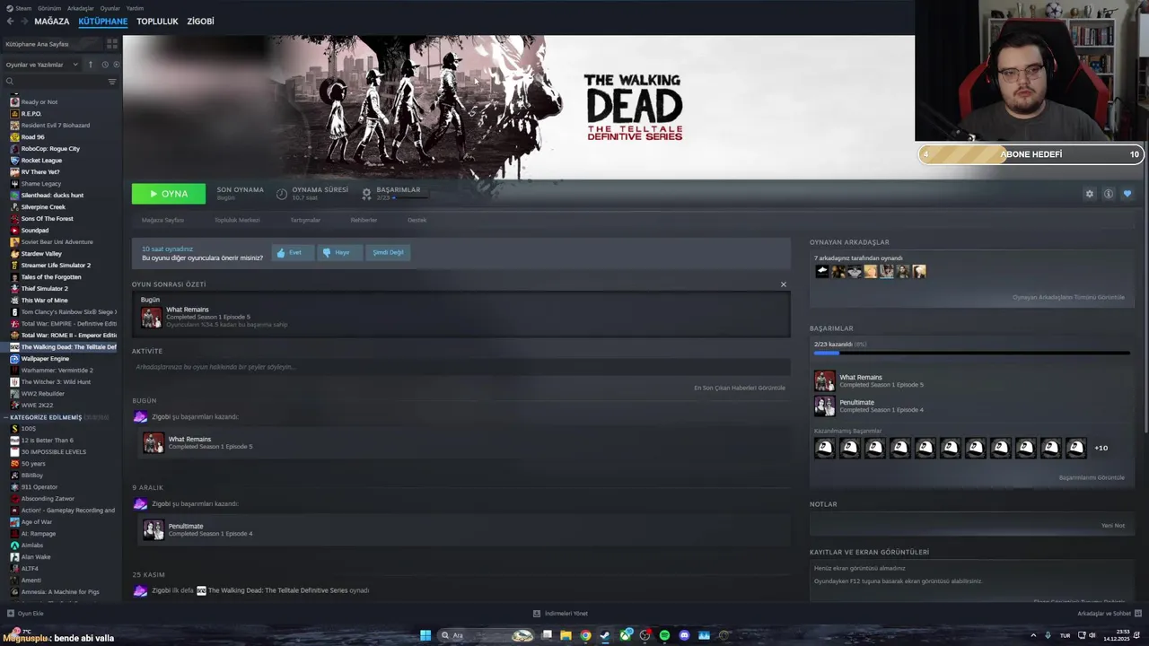Open Penultimate achievement in Başarımlar panel

click(869, 406)
